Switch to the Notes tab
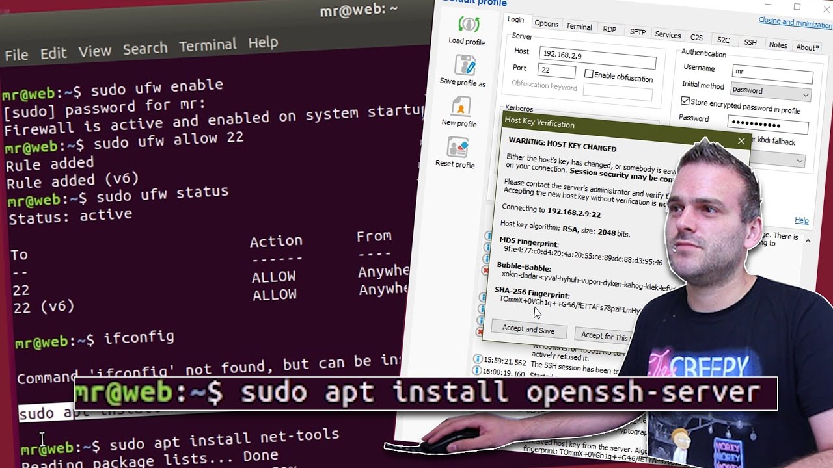833x468 pixels. (778, 45)
